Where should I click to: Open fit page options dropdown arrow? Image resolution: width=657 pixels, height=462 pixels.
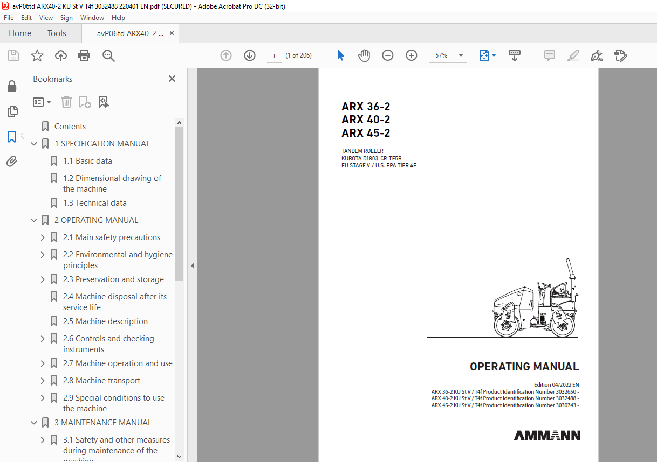494,55
